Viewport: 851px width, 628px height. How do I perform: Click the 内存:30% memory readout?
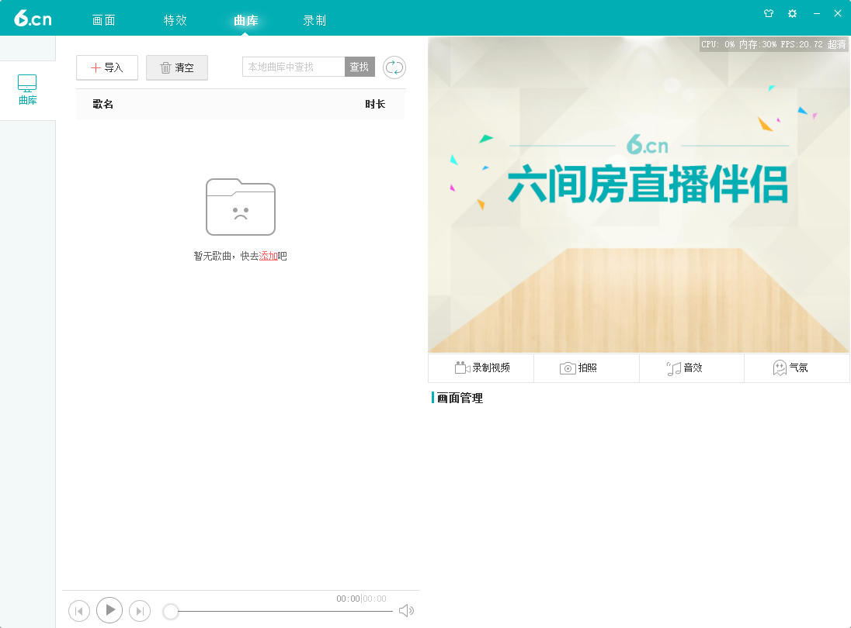[758, 44]
